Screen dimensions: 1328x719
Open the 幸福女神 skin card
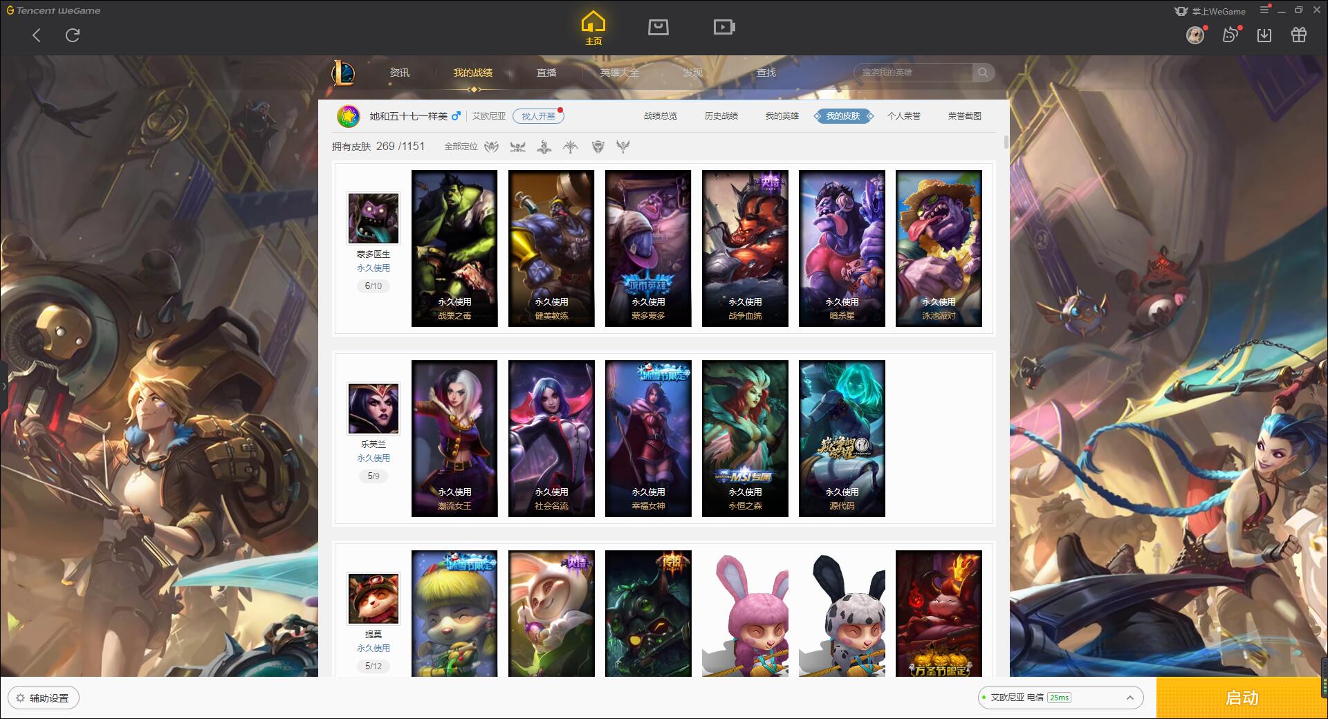[648, 438]
